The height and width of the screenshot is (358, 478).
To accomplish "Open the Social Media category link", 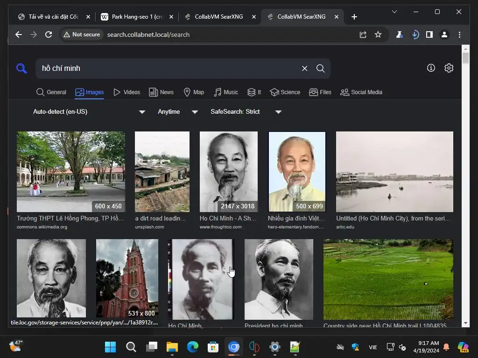I will (361, 92).
